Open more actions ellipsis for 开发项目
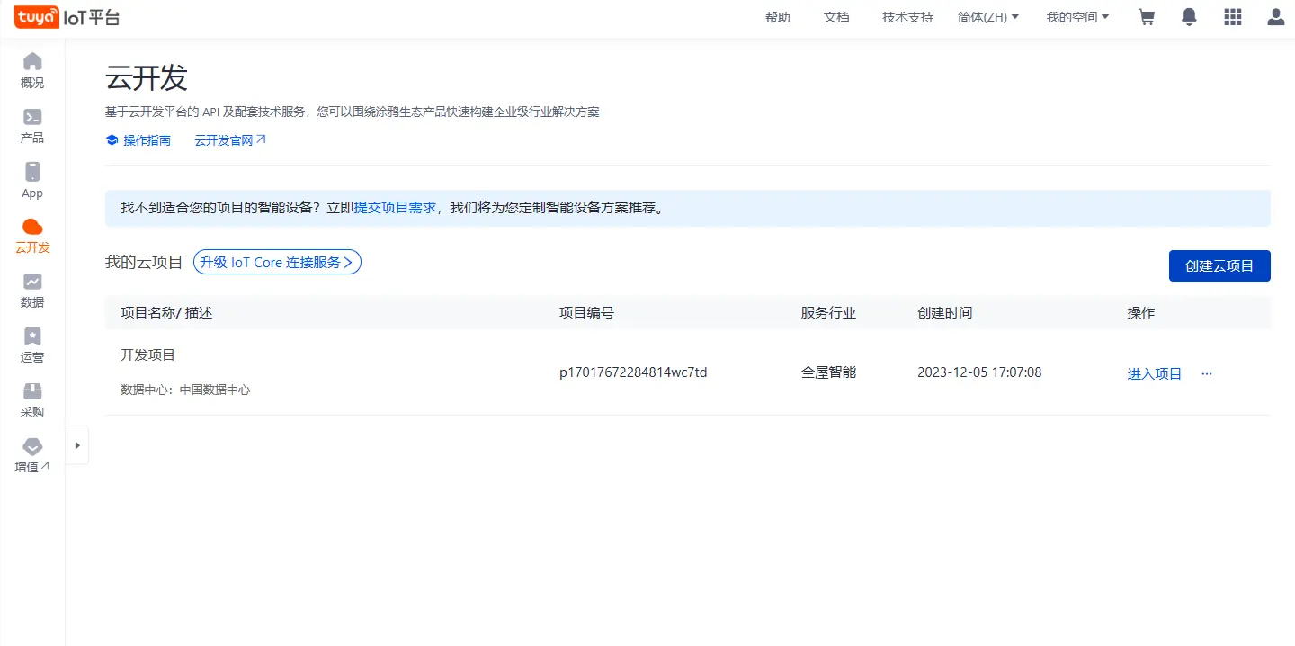1295x646 pixels. tap(1207, 373)
